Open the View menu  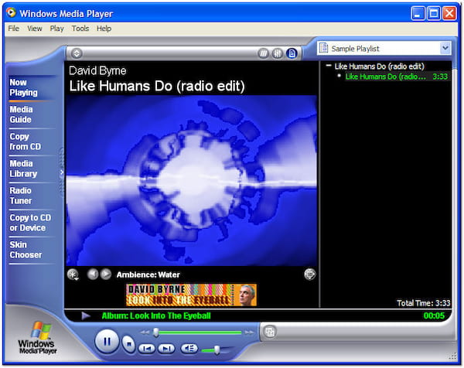point(34,29)
